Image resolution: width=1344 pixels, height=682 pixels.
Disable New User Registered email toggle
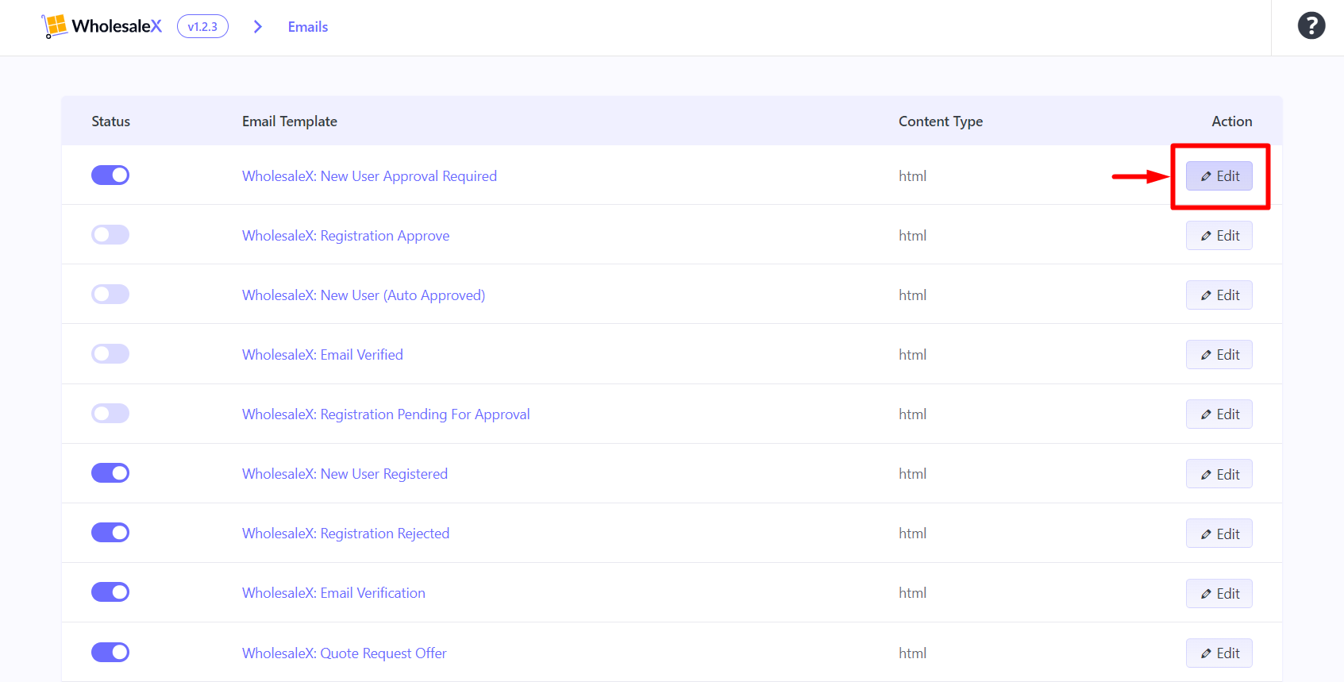click(110, 473)
